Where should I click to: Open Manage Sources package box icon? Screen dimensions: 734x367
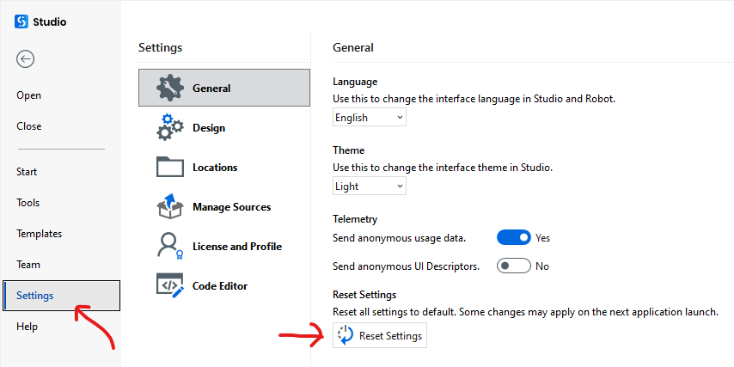(x=168, y=206)
